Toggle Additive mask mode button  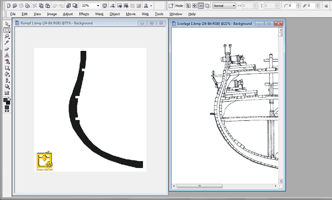coord(195,6)
